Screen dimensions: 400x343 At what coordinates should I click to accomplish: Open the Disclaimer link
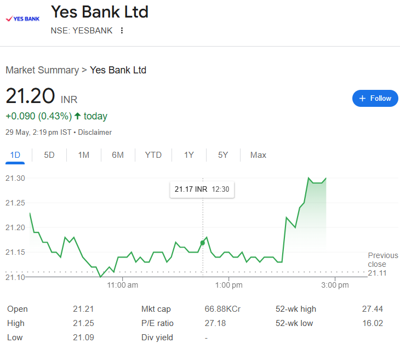(95, 133)
